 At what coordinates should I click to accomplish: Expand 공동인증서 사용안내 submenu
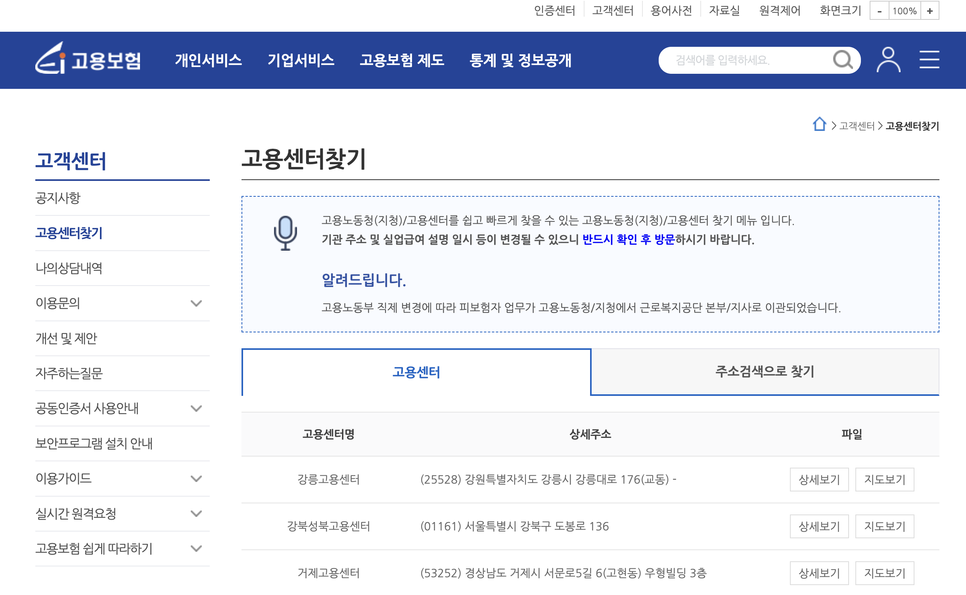[196, 409]
